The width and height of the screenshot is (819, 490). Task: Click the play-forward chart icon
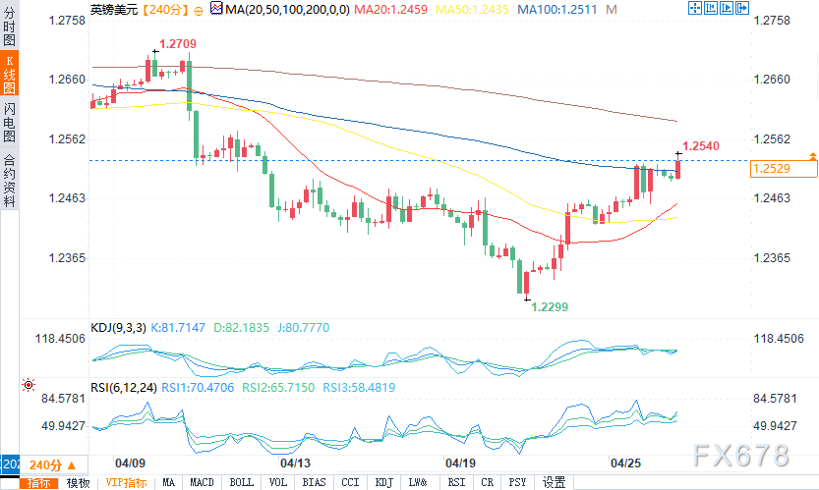pyautogui.click(x=727, y=8)
